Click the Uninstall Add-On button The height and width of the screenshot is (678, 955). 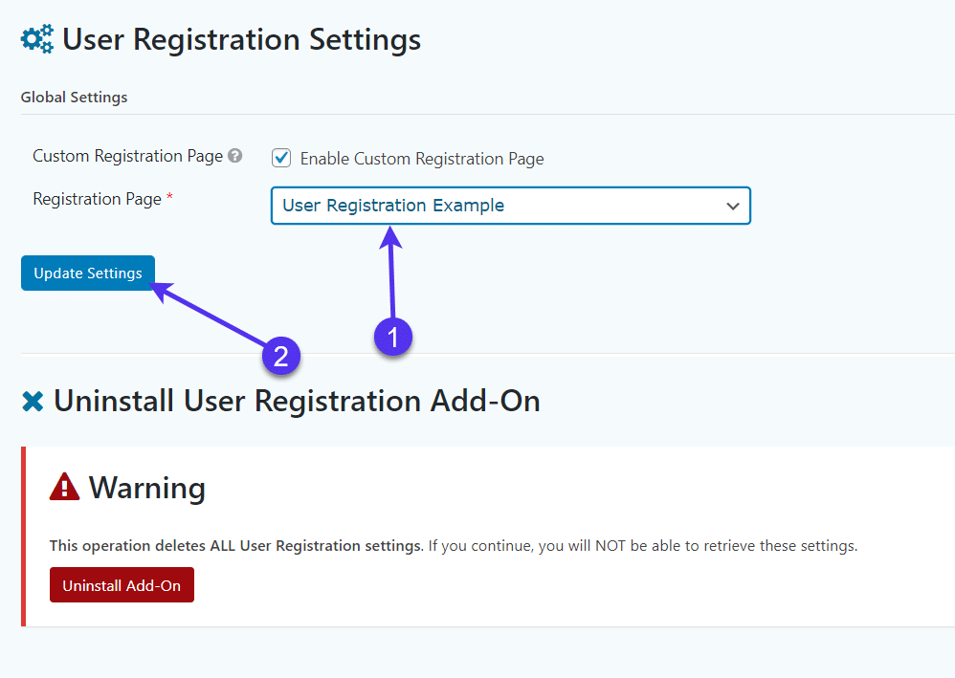122,584
